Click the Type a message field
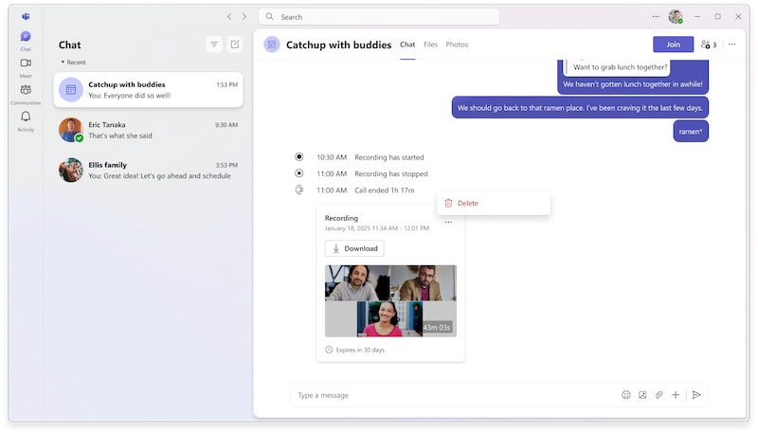The width and height of the screenshot is (758, 434). click(450, 395)
